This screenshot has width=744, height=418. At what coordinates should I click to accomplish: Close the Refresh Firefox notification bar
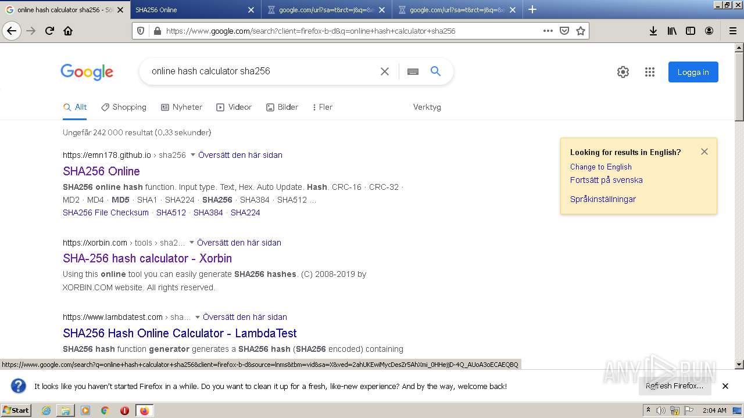pyautogui.click(x=725, y=386)
